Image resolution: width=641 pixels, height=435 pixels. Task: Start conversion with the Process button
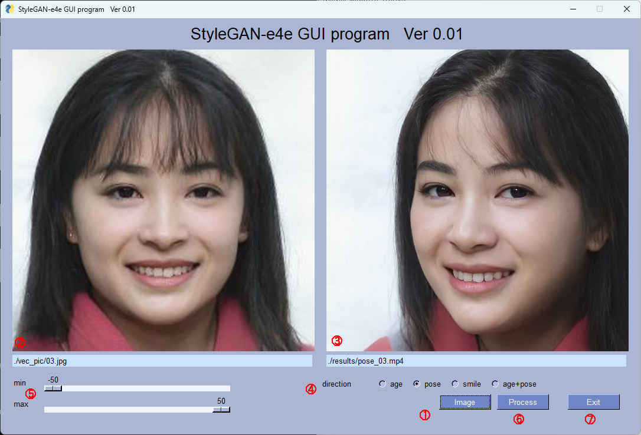[522, 402]
